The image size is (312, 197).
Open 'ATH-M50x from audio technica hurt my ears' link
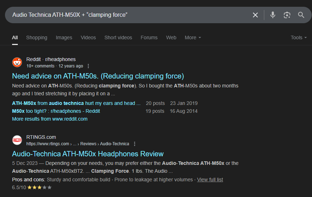coord(76,103)
